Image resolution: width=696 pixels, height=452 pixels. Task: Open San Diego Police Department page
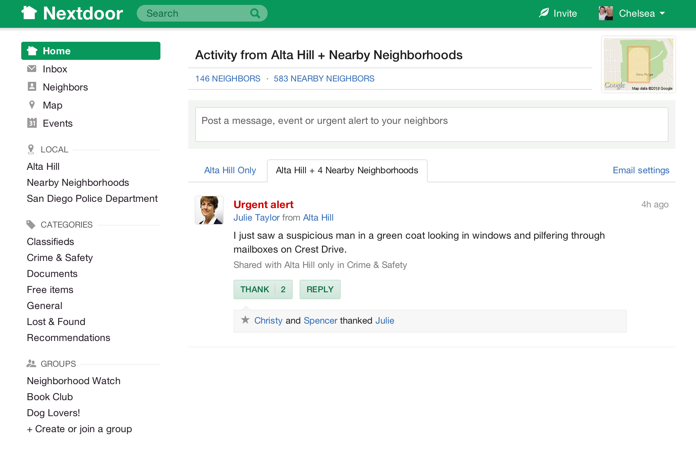click(92, 198)
